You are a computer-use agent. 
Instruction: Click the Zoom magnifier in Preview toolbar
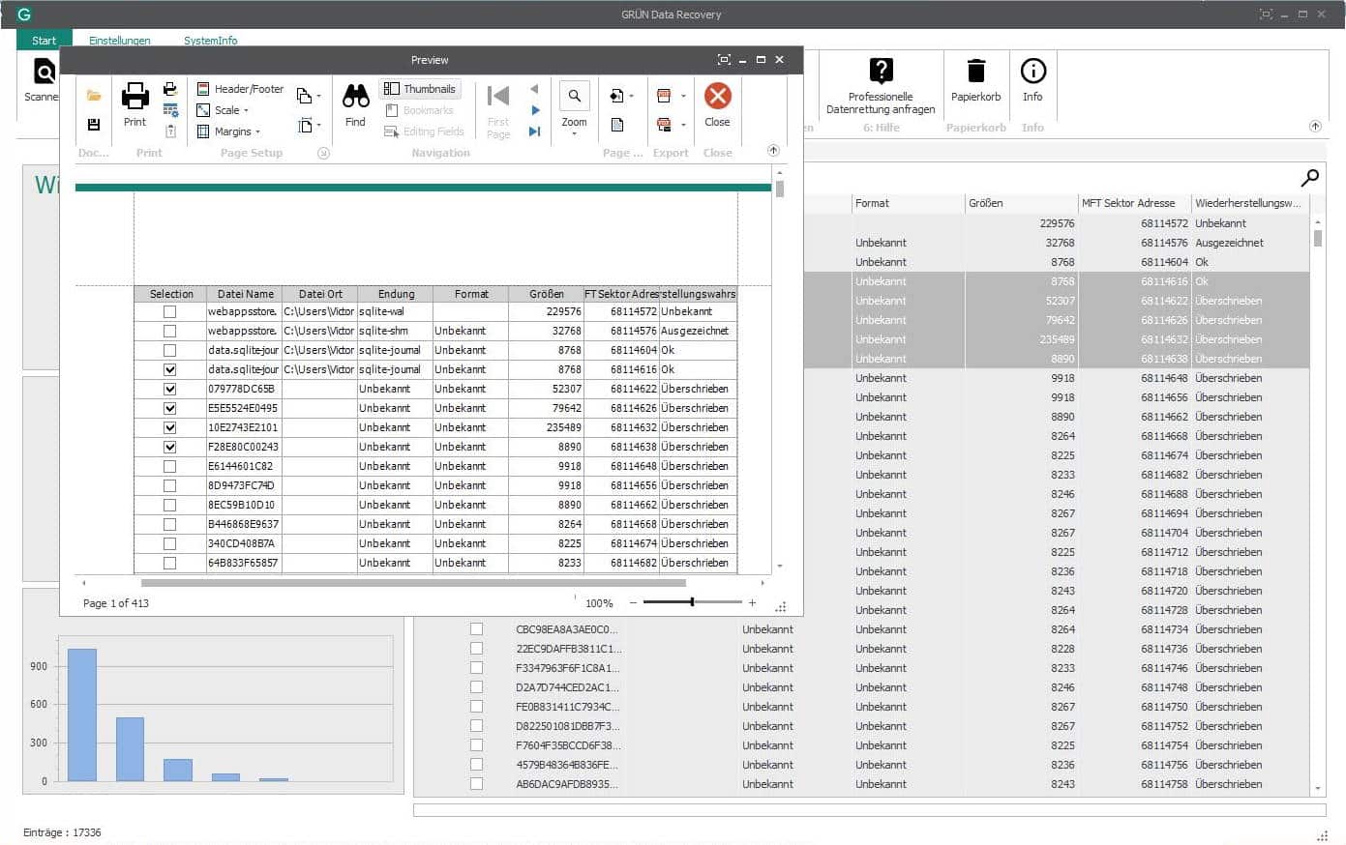click(x=574, y=96)
